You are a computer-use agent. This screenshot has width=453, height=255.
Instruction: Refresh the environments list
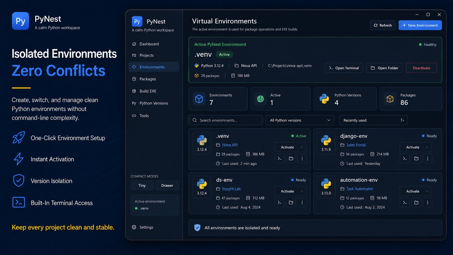(x=383, y=25)
